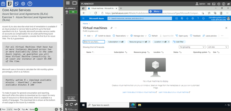Open claire@myplabs.com account menu
231x111 pixels.
tap(219, 18)
